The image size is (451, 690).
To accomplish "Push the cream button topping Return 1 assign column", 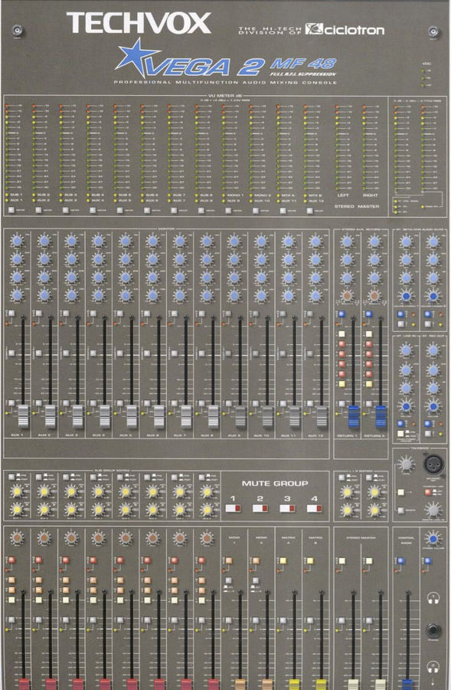I will 342,334.
